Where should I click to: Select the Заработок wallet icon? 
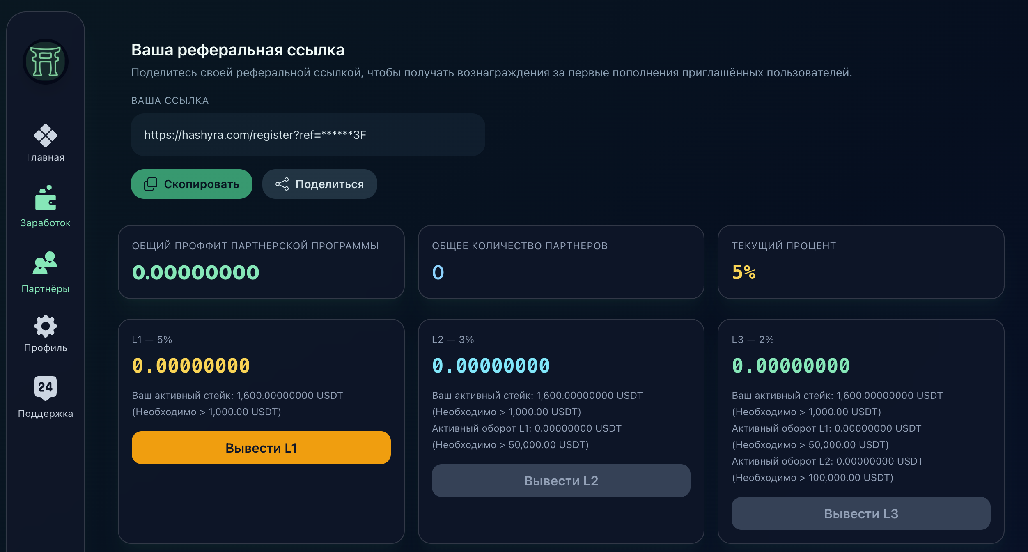pyautogui.click(x=46, y=198)
